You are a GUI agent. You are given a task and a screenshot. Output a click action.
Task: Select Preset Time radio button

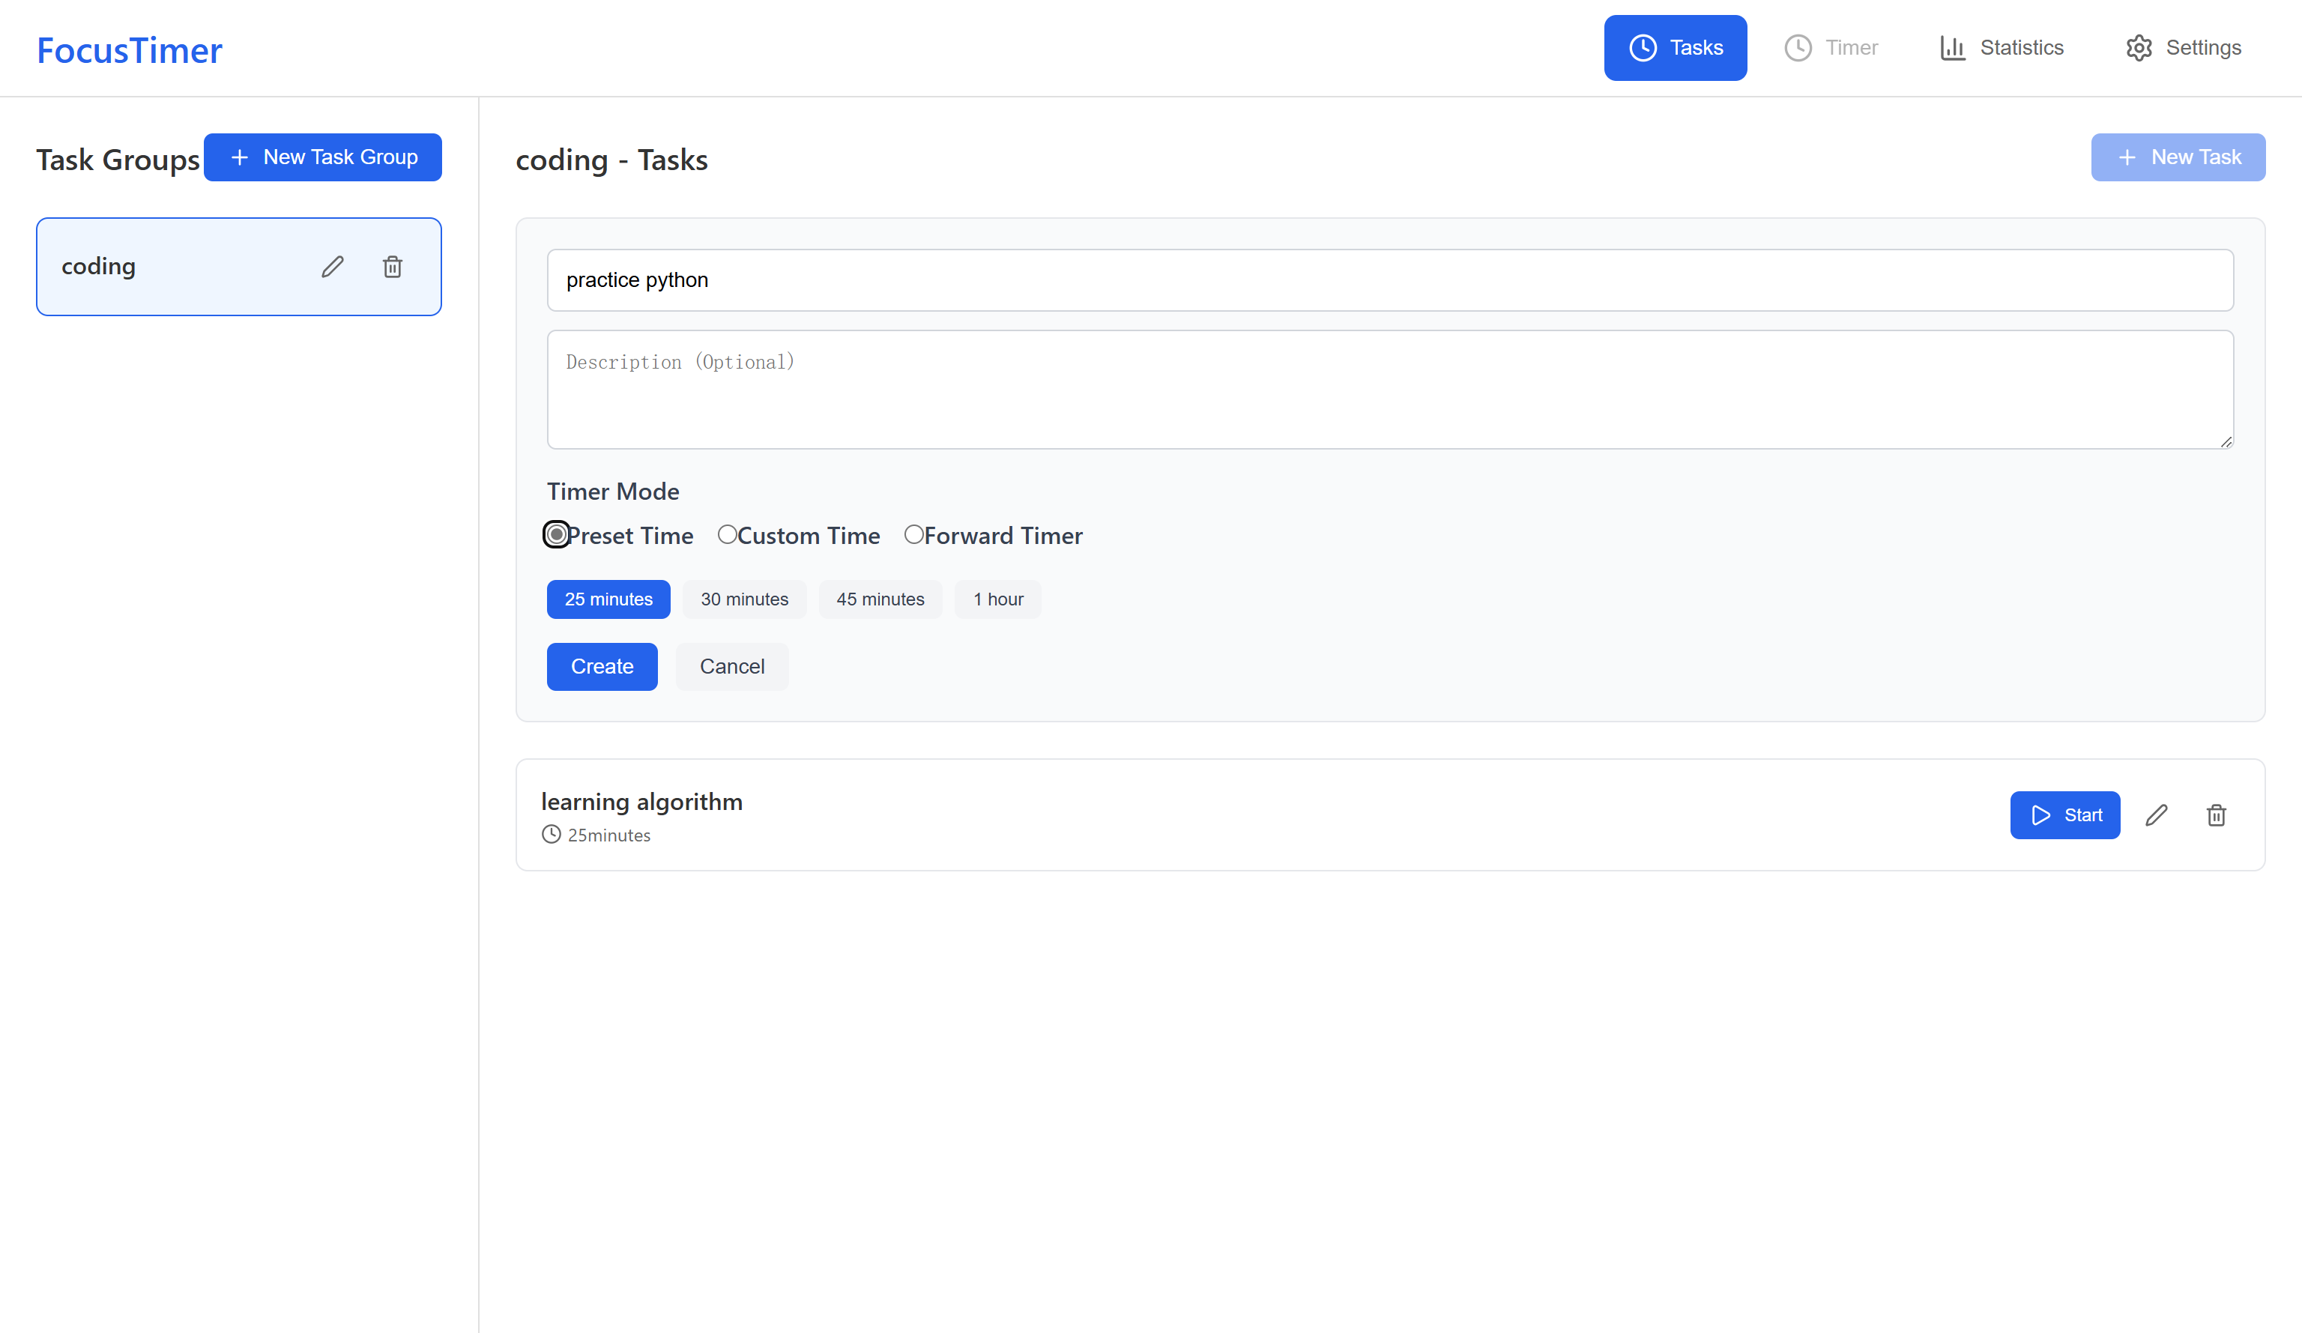coord(556,534)
